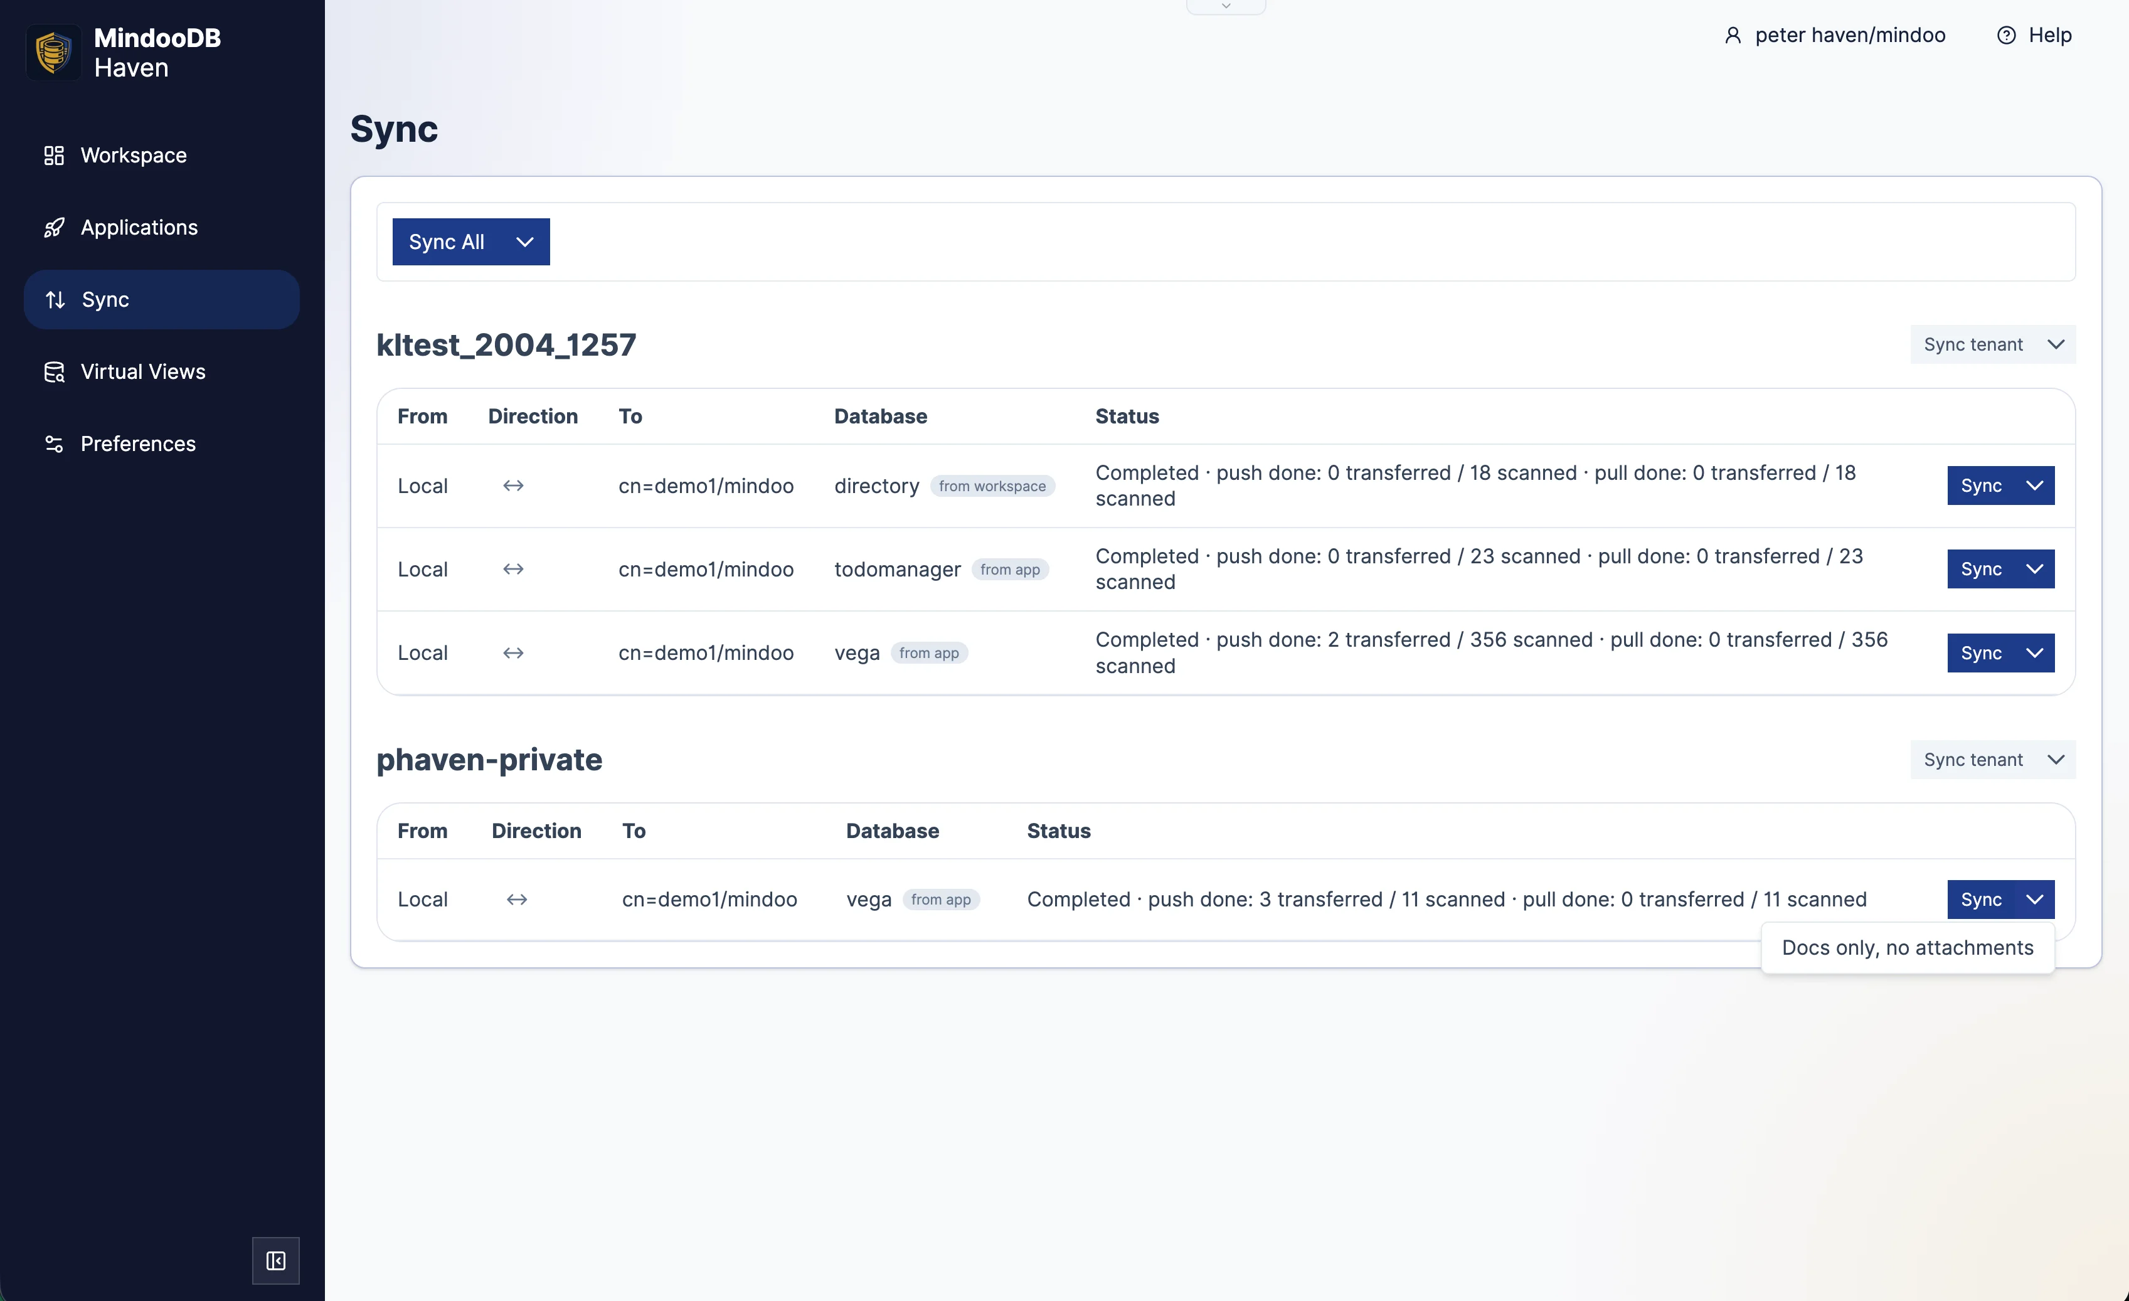Click the bidirectional arrow for the todomanager row
The height and width of the screenshot is (1301, 2129).
click(512, 568)
